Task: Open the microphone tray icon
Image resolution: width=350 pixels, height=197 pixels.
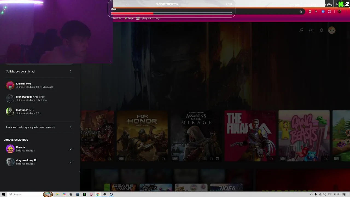Action: pyautogui.click(x=316, y=194)
